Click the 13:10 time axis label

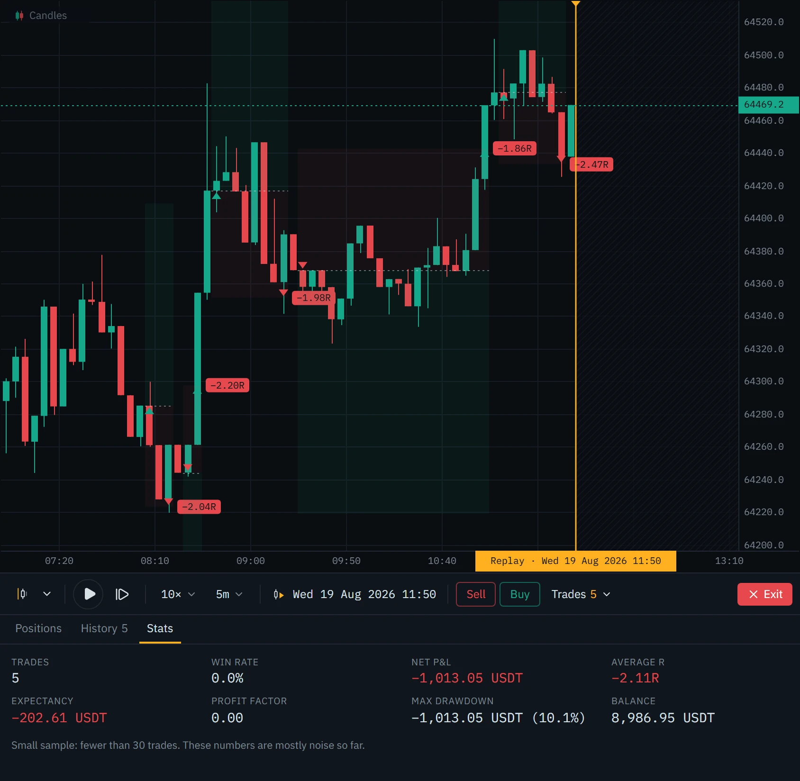pyautogui.click(x=729, y=561)
